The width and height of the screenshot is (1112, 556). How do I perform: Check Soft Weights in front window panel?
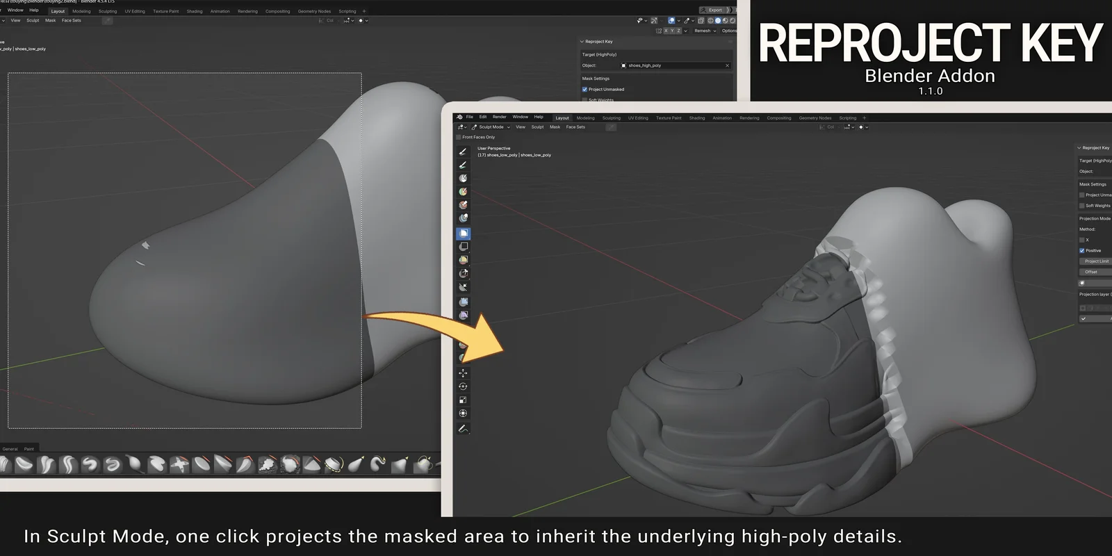(x=1082, y=206)
